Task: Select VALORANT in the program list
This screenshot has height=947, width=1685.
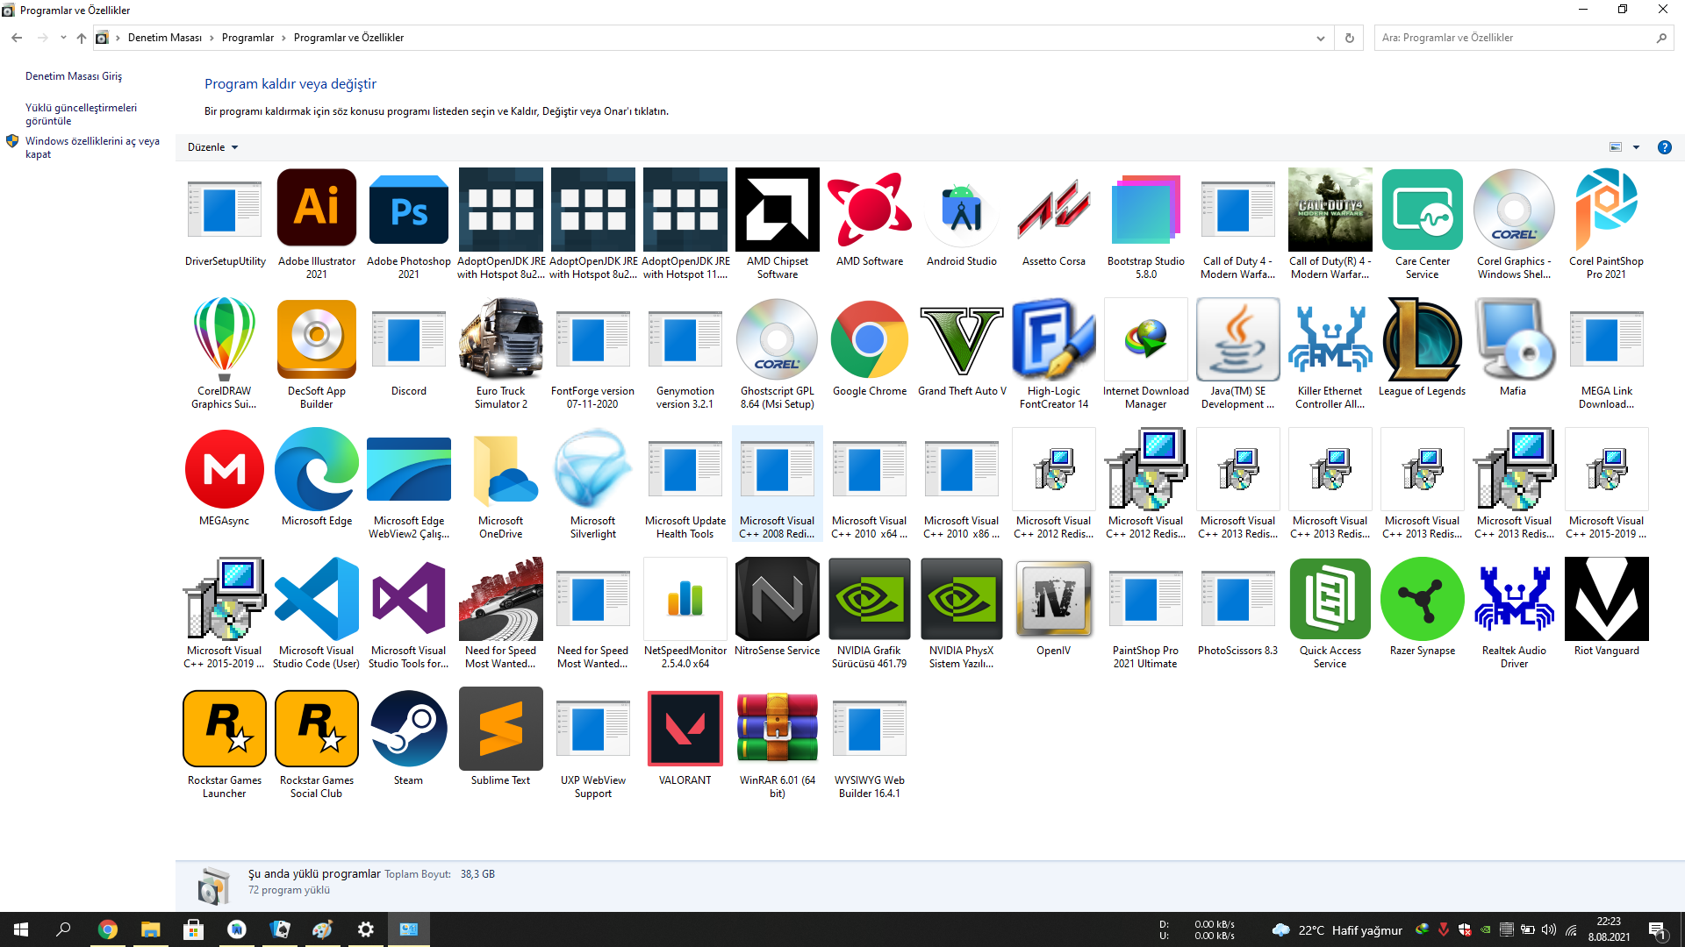Action: point(685,730)
